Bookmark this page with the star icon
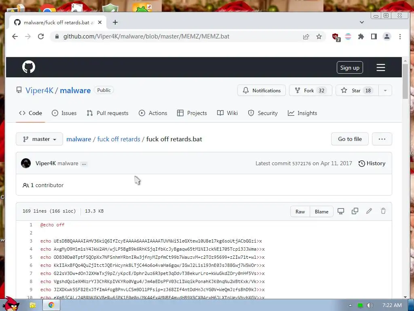414x311 pixels. [319, 36]
